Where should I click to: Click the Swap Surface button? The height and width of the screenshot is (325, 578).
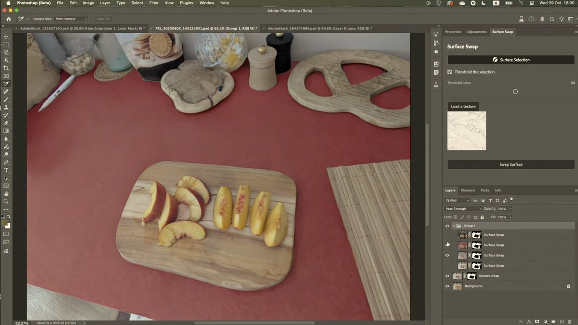coord(511,164)
